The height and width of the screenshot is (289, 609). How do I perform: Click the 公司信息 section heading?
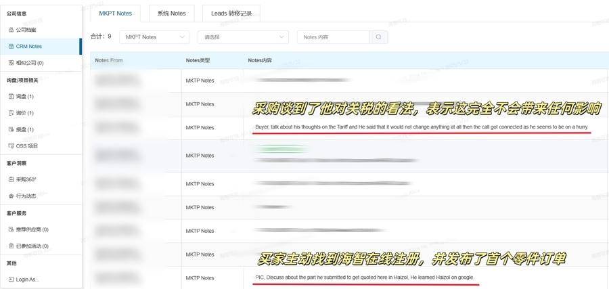tap(16, 14)
